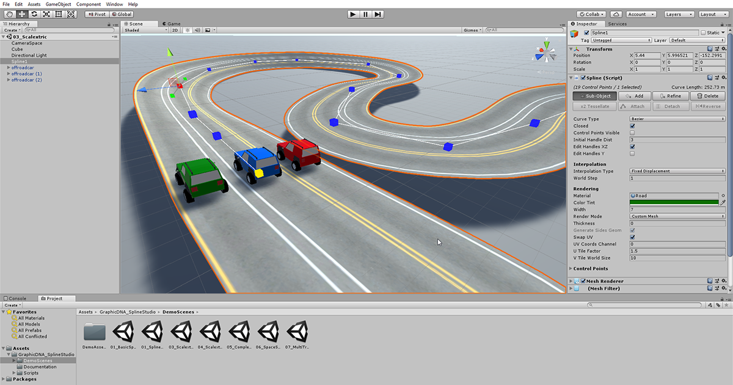Select the Rect Transform tool
Viewport: 733px width, 385px height.
pos(59,14)
